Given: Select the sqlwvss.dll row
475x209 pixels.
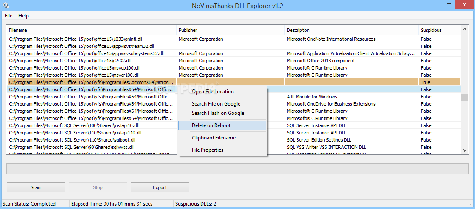Looking at the screenshot, I should point(233,147).
